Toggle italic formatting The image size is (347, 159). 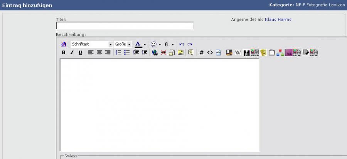click(x=72, y=53)
